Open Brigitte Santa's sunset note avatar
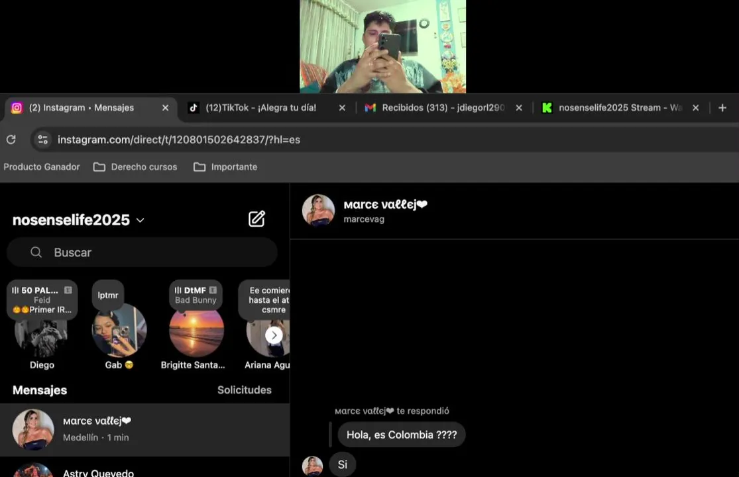This screenshot has height=477, width=739. point(196,332)
